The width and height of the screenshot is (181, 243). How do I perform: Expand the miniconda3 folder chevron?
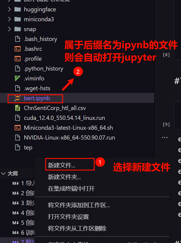pyautogui.click(x=10, y=19)
